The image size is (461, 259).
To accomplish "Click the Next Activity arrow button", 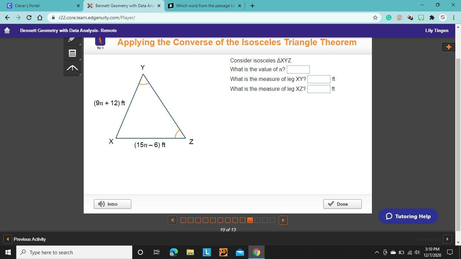I will click(447, 239).
